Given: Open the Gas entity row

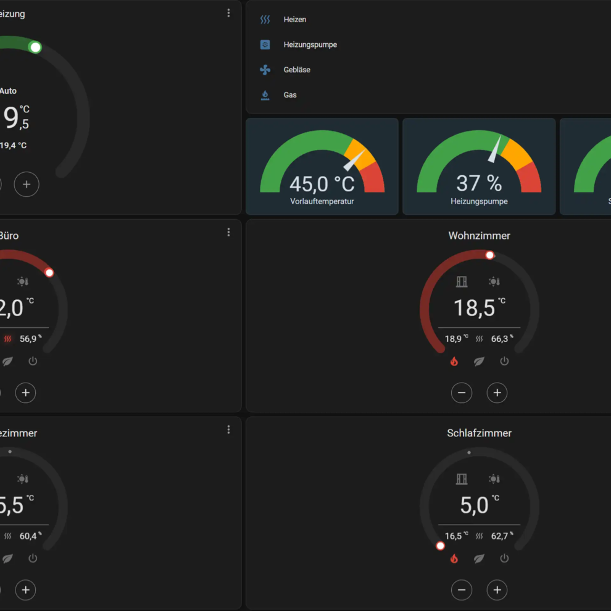Looking at the screenshot, I should pos(429,95).
